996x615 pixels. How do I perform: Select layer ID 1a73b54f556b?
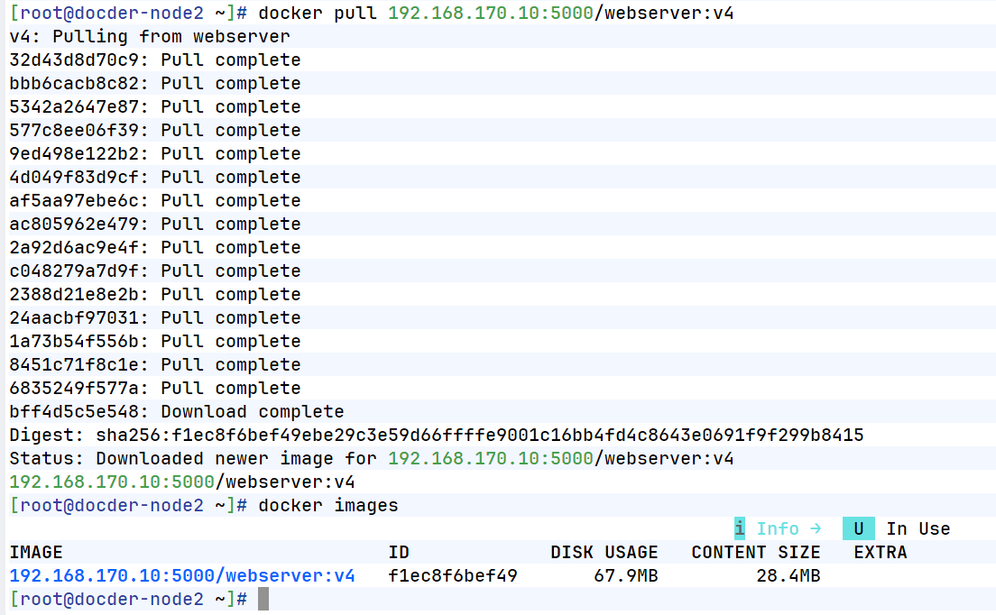[x=74, y=342]
